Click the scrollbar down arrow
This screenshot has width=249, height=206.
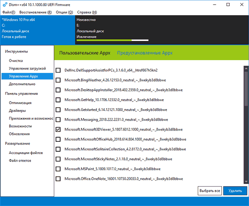pos(246,182)
